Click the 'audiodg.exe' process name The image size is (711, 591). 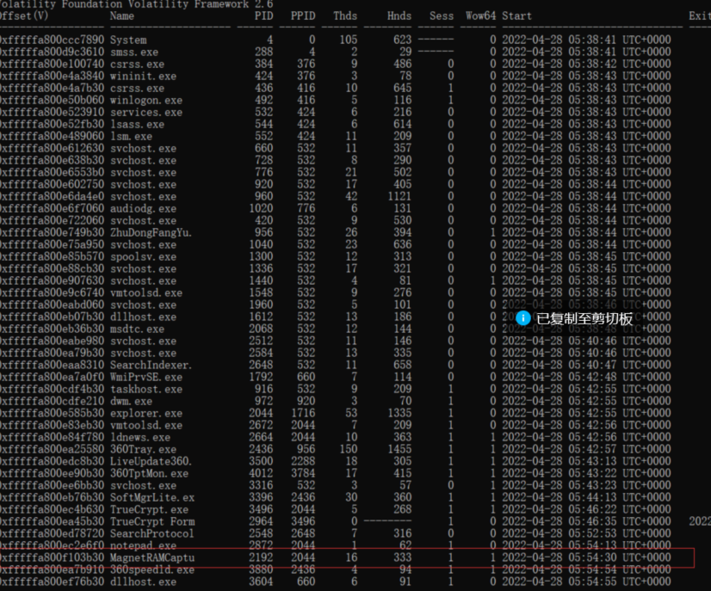coord(143,208)
